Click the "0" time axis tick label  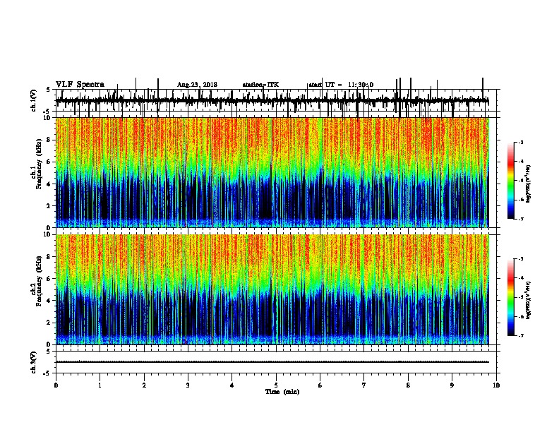pyautogui.click(x=56, y=385)
